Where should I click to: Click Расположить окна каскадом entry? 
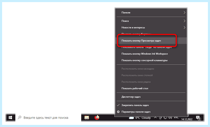tap(151, 69)
